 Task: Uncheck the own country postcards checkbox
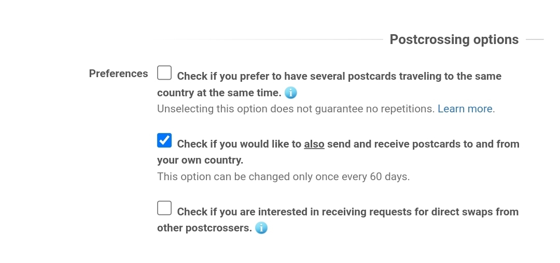[164, 140]
